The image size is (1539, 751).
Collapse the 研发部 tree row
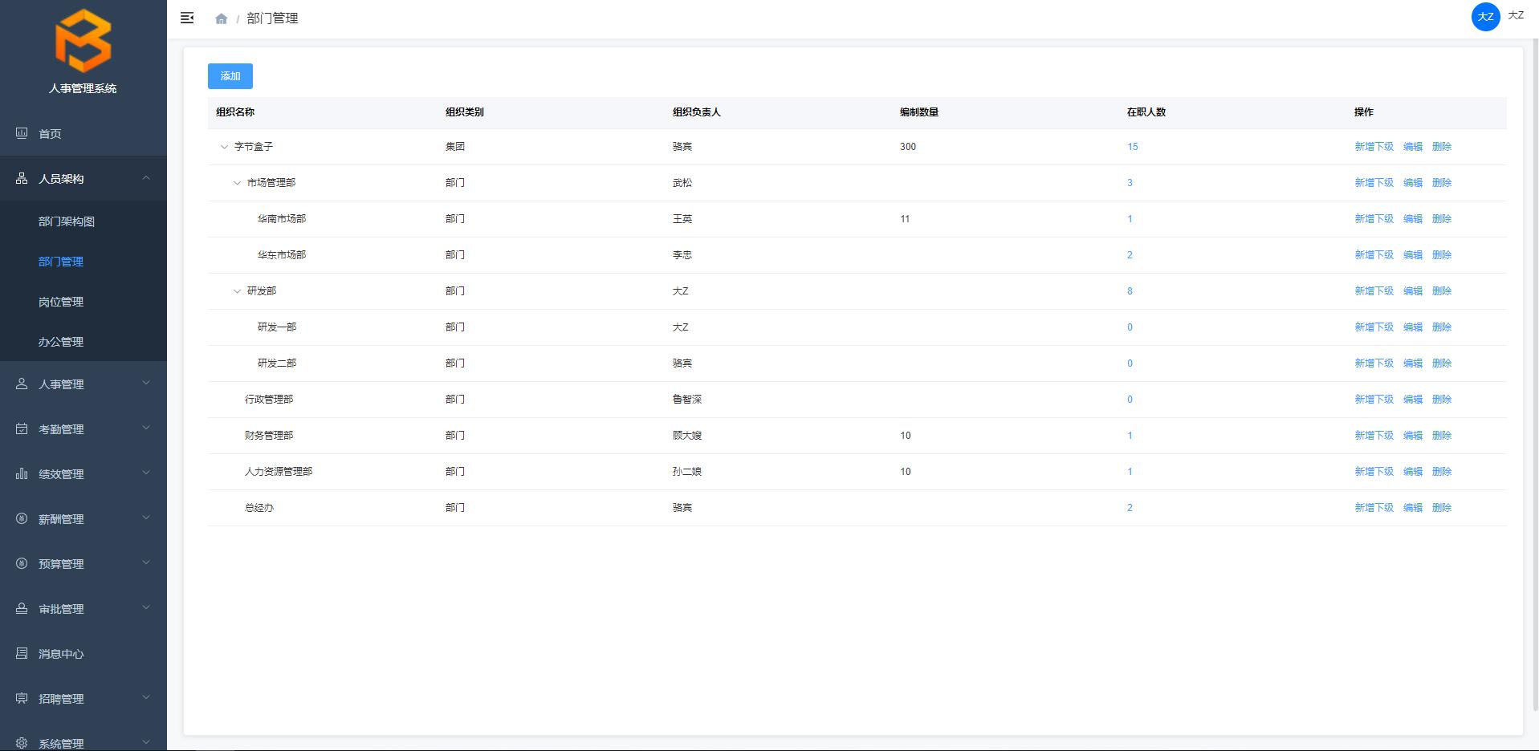coord(237,291)
